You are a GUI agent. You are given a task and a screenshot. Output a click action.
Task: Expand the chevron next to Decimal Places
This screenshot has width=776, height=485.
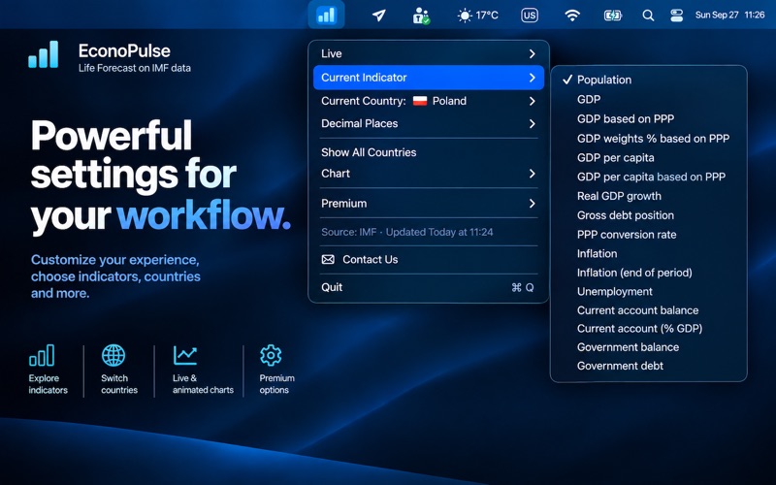(x=532, y=124)
